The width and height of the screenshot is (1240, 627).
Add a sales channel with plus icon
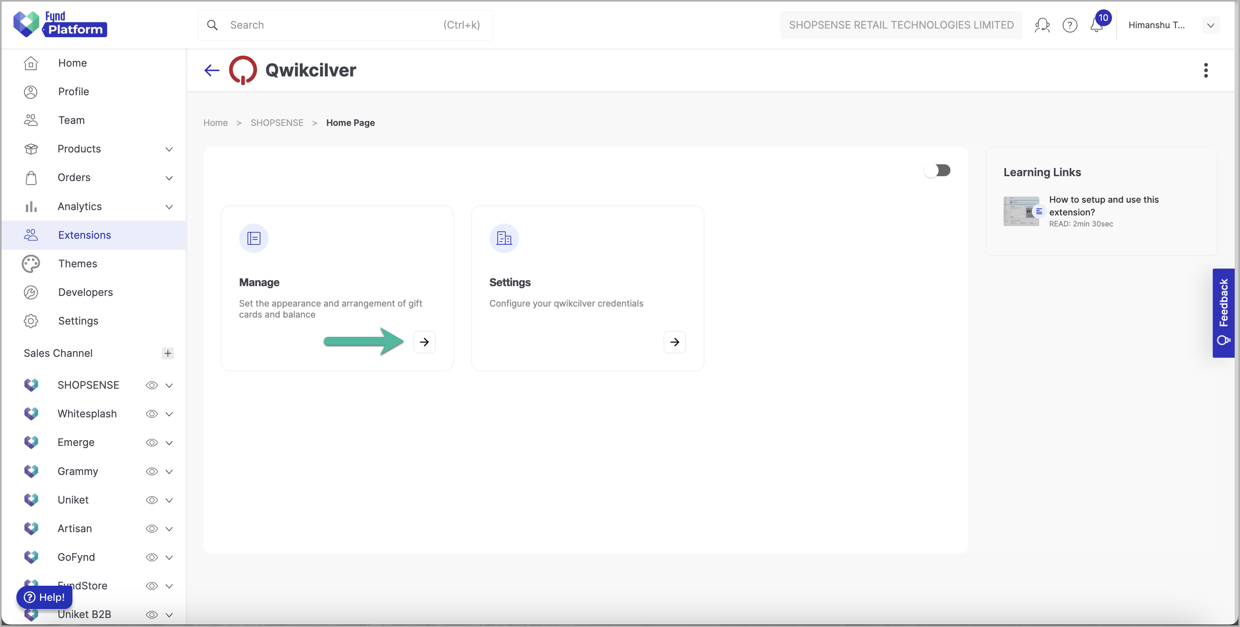[x=168, y=353]
